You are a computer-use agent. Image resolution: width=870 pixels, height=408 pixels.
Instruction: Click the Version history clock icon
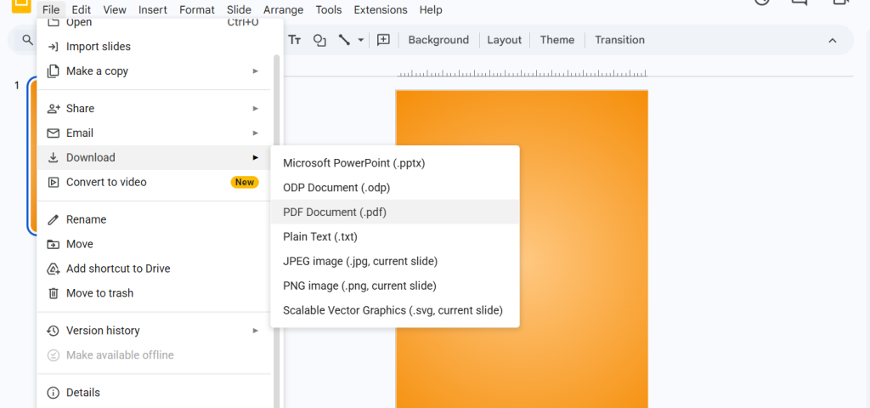53,331
